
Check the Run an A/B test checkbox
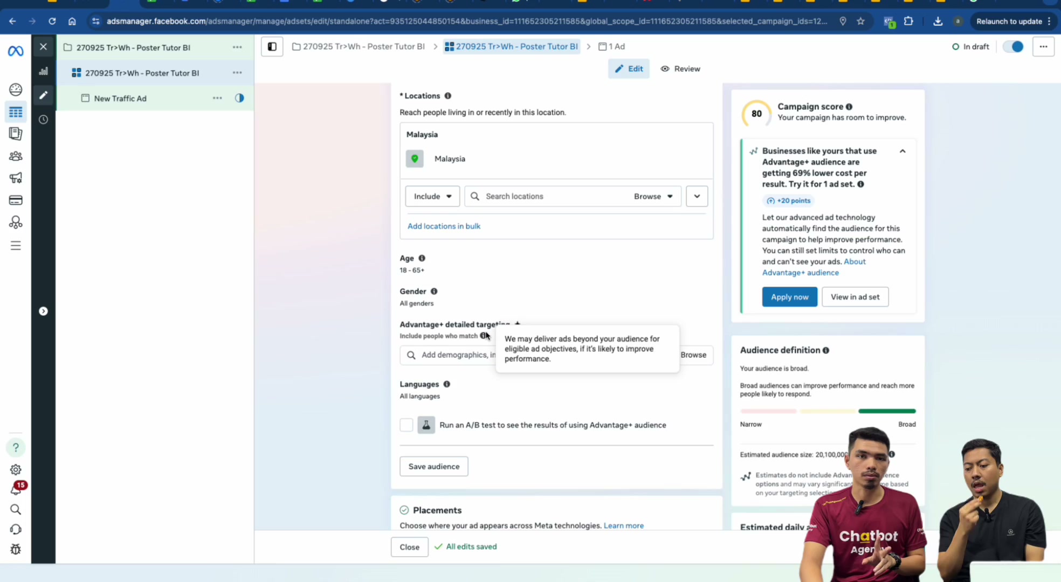tap(407, 425)
